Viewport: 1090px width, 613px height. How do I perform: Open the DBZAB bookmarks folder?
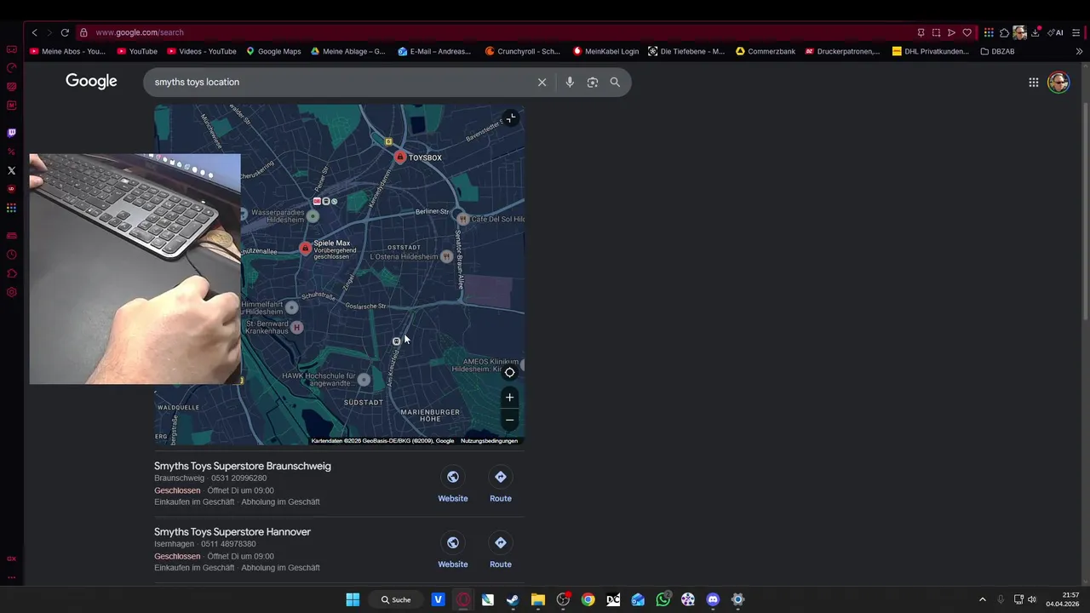click(x=997, y=51)
